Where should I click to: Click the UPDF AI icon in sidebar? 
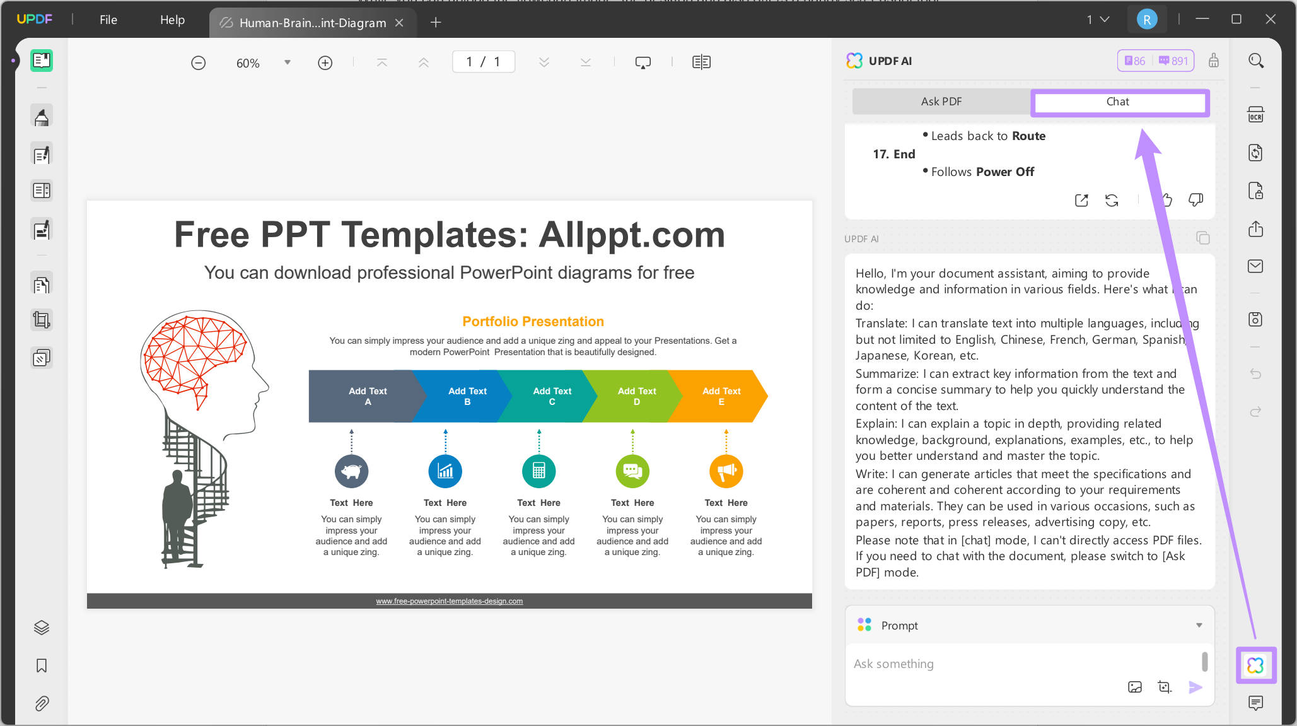1255,665
